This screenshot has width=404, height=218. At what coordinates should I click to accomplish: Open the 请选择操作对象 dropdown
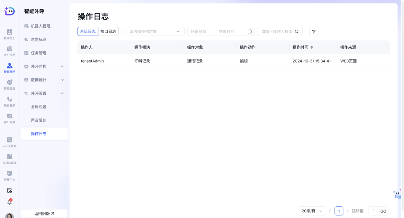[155, 32]
